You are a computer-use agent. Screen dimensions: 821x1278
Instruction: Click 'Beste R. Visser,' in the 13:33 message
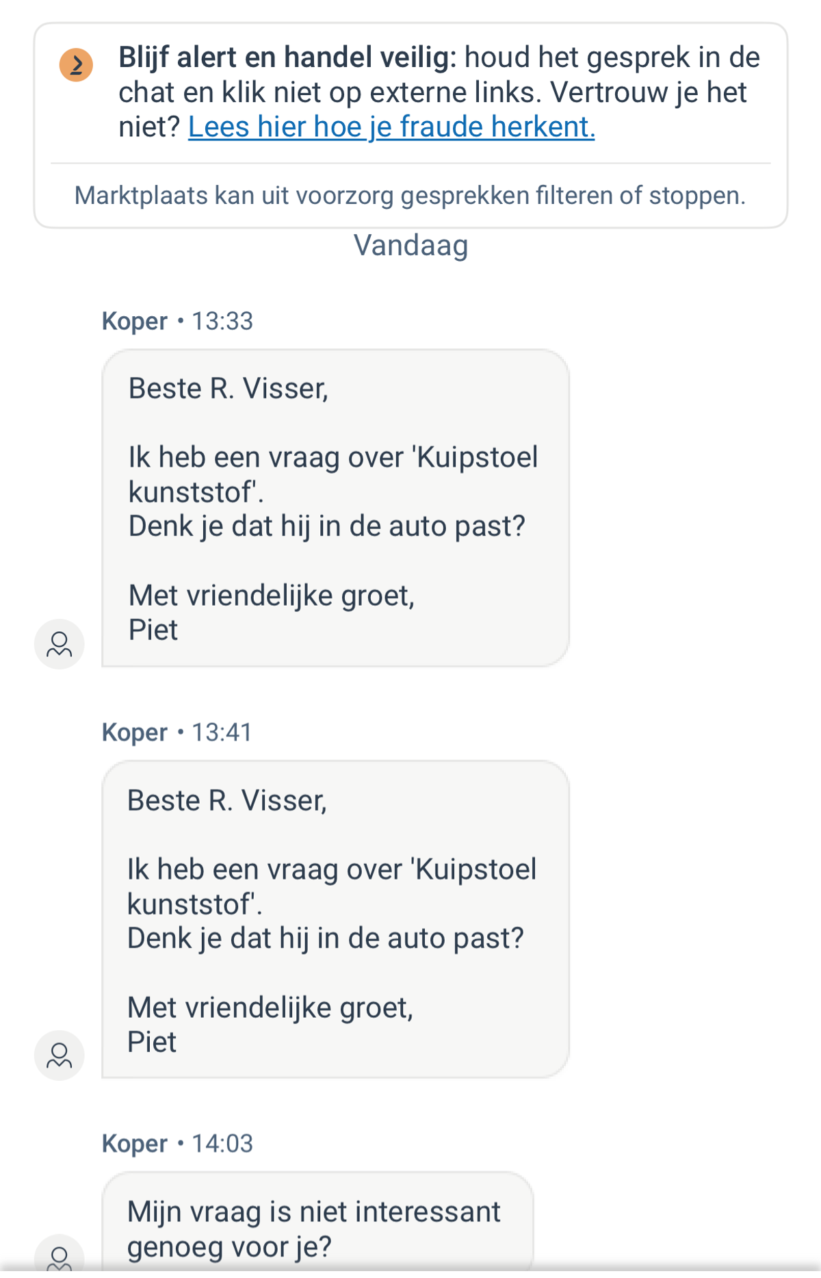(x=229, y=389)
